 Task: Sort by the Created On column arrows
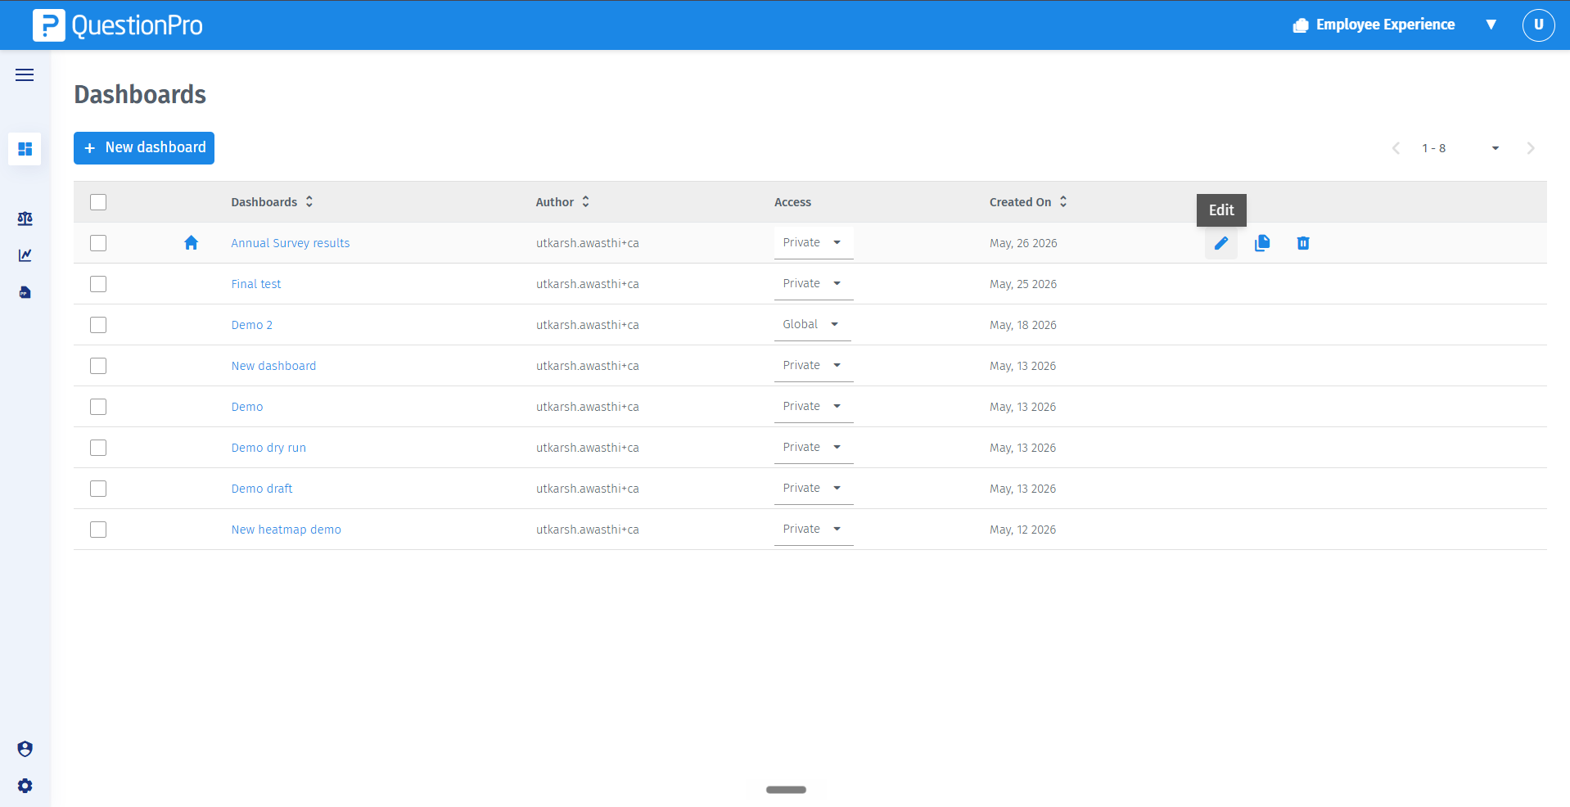click(x=1062, y=201)
